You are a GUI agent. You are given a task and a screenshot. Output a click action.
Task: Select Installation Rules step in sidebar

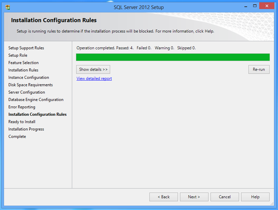click(24, 70)
